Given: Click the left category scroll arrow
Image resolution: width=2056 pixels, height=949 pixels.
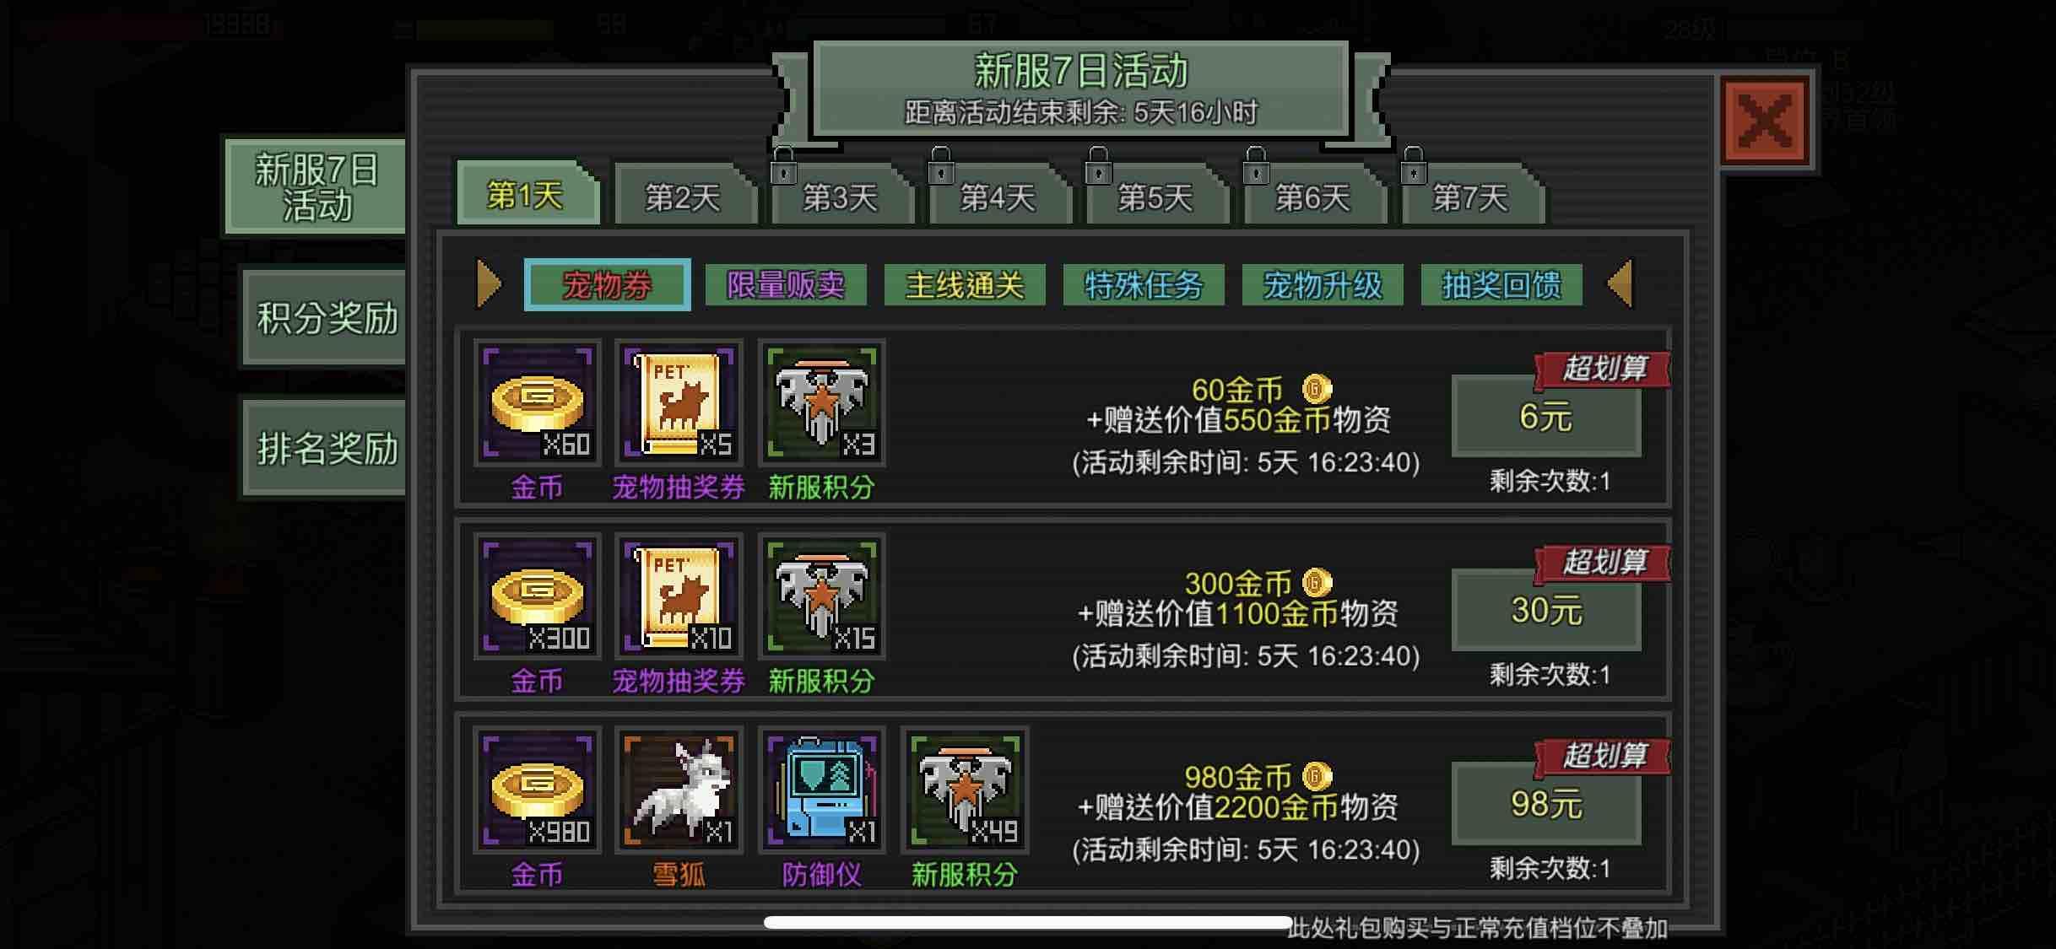Looking at the screenshot, I should point(490,283).
